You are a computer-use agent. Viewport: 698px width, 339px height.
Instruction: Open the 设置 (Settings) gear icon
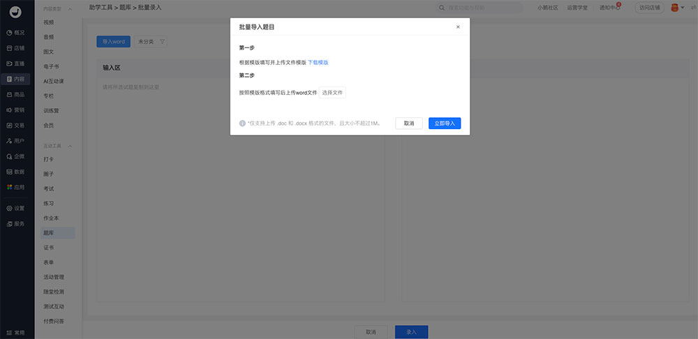click(x=9, y=208)
